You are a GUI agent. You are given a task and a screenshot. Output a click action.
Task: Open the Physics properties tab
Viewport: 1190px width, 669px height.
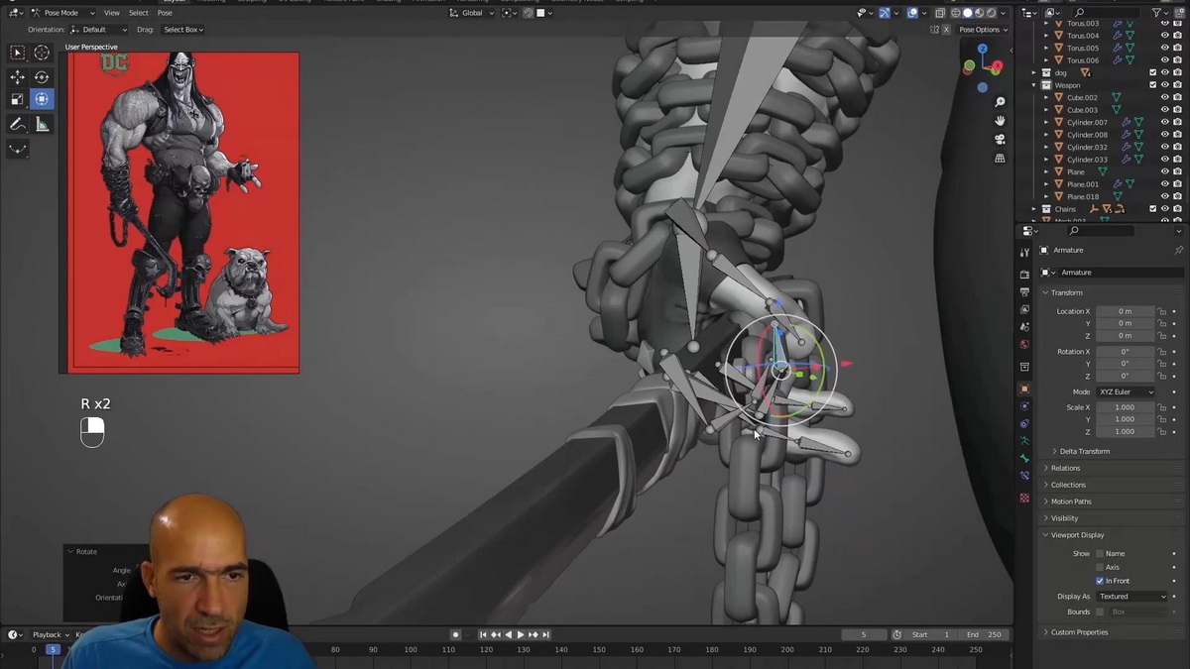tap(1024, 406)
